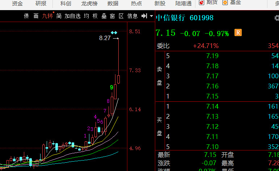Open the 龙虎榜 tab
279x171 pixels.
coord(89,3)
